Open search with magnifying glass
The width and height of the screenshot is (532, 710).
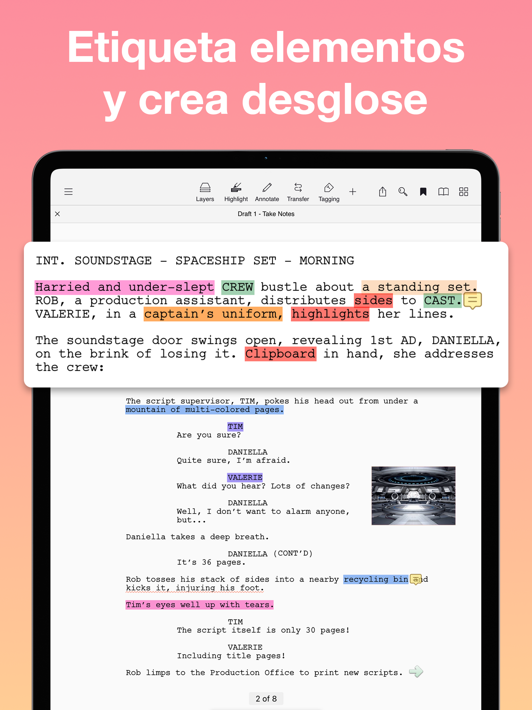(403, 192)
